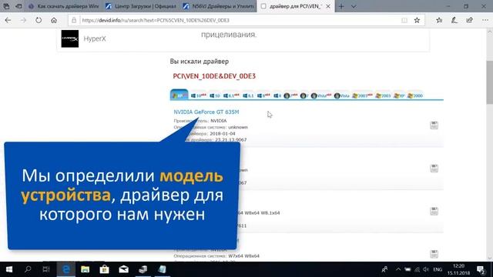493x277 pixels.
Task: Set these tabs aside
Action: 18,6
